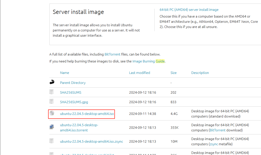Click the document icon left of the SHA256SUMS checksum file

(x=52, y=92)
